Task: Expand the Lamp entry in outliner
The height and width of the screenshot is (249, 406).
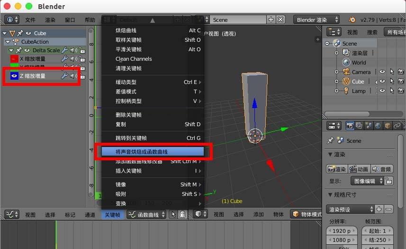Action: click(337, 91)
